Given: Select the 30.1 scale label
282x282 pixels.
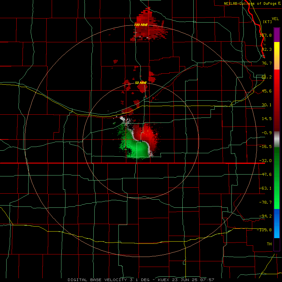Looking at the screenshot, I should (267, 105).
